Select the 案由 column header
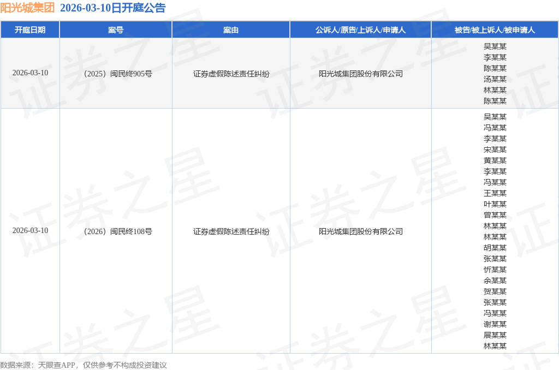Viewport: 559px width, 370px height. pos(231,30)
